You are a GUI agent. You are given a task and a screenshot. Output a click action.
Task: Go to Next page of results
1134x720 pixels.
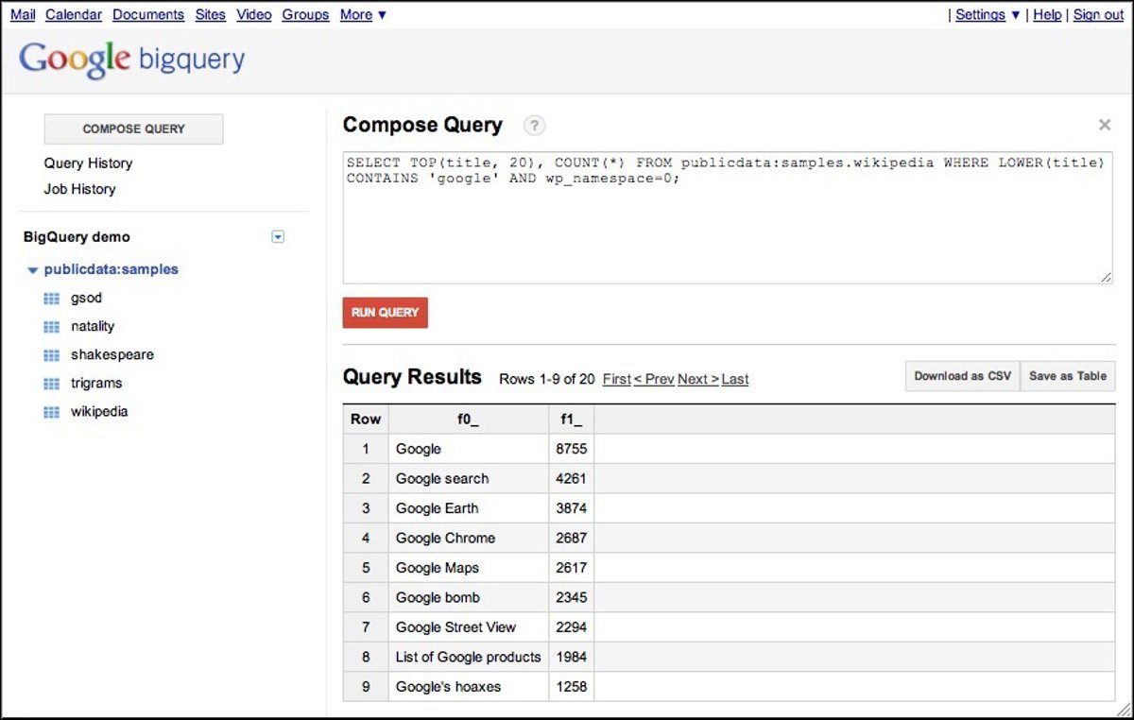click(x=697, y=379)
